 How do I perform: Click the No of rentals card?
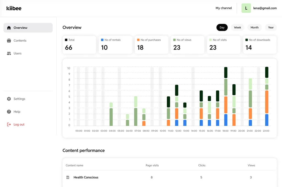click(115, 45)
